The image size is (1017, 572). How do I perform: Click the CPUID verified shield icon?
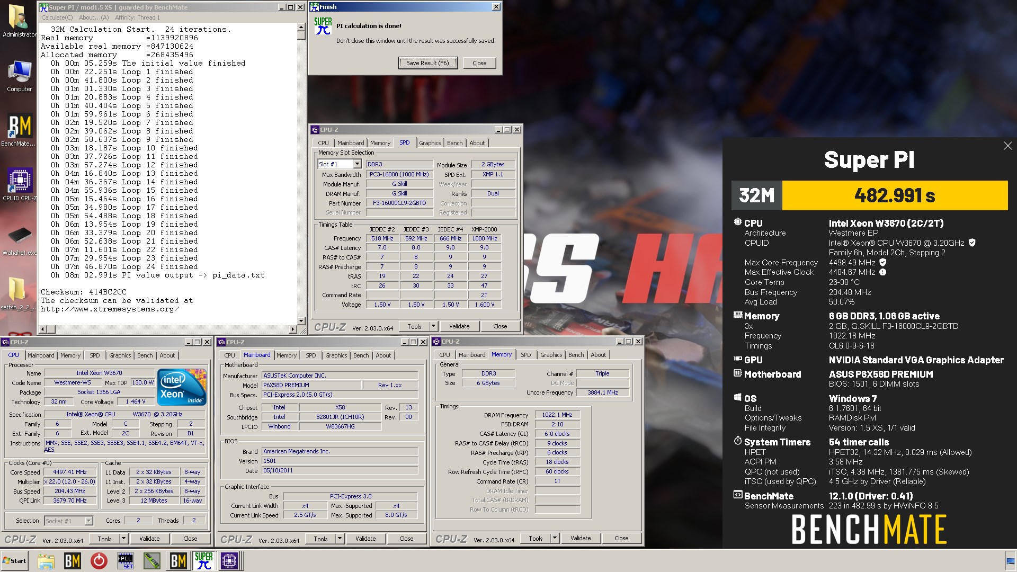[972, 243]
